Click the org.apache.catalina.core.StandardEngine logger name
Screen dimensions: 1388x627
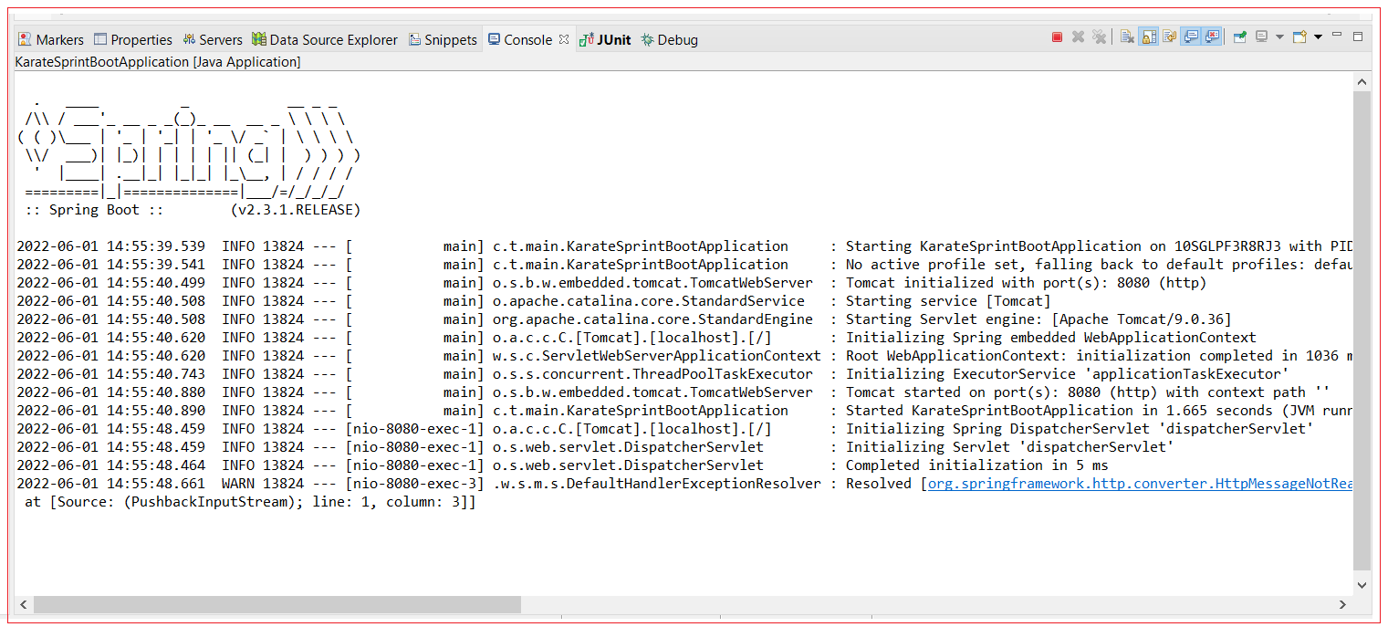pyautogui.click(x=652, y=319)
